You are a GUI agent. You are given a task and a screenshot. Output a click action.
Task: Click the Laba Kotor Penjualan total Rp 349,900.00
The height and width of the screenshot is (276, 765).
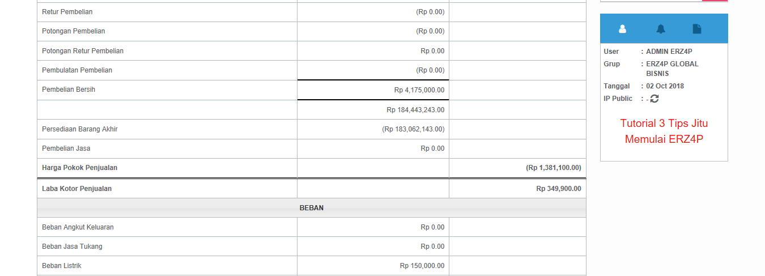click(x=559, y=189)
